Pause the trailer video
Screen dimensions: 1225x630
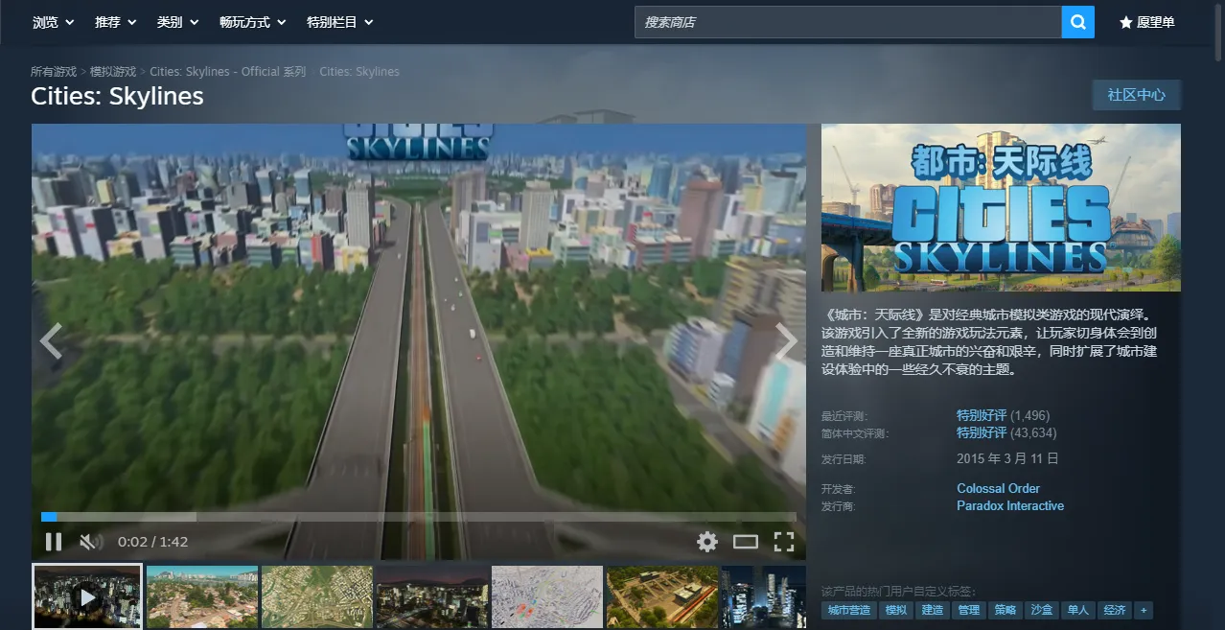click(54, 542)
